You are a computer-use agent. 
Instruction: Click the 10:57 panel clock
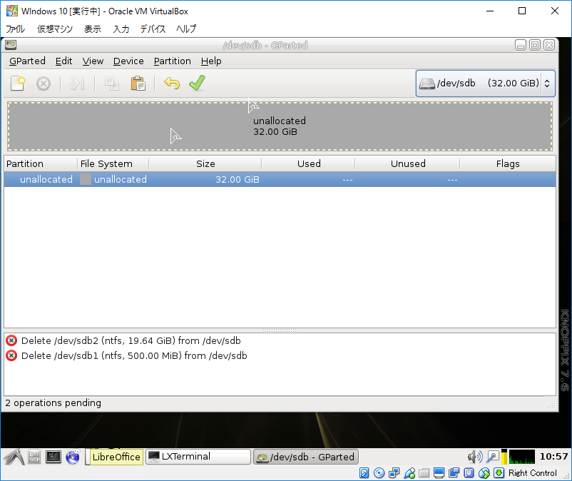pos(553,457)
